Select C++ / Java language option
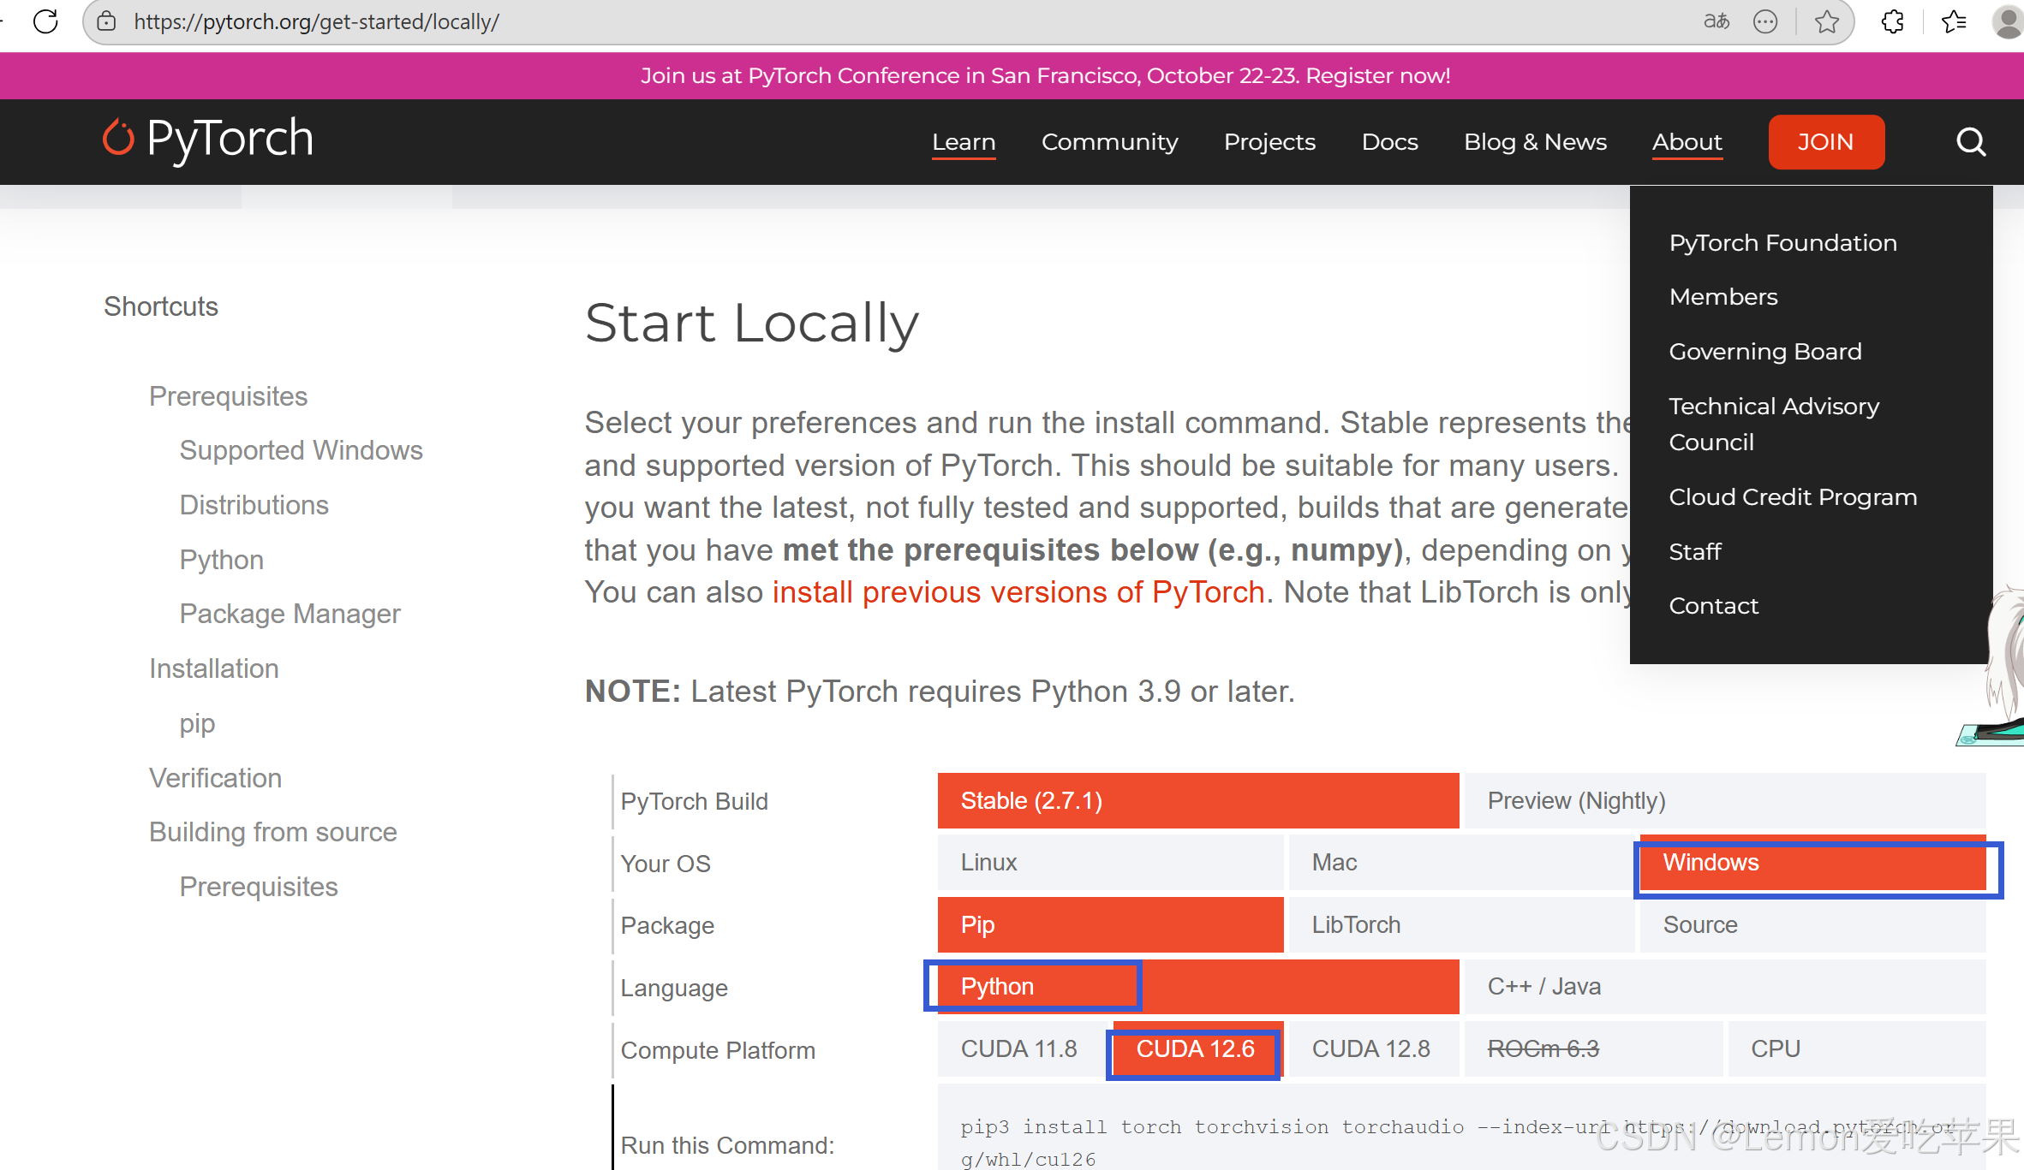 1725,987
